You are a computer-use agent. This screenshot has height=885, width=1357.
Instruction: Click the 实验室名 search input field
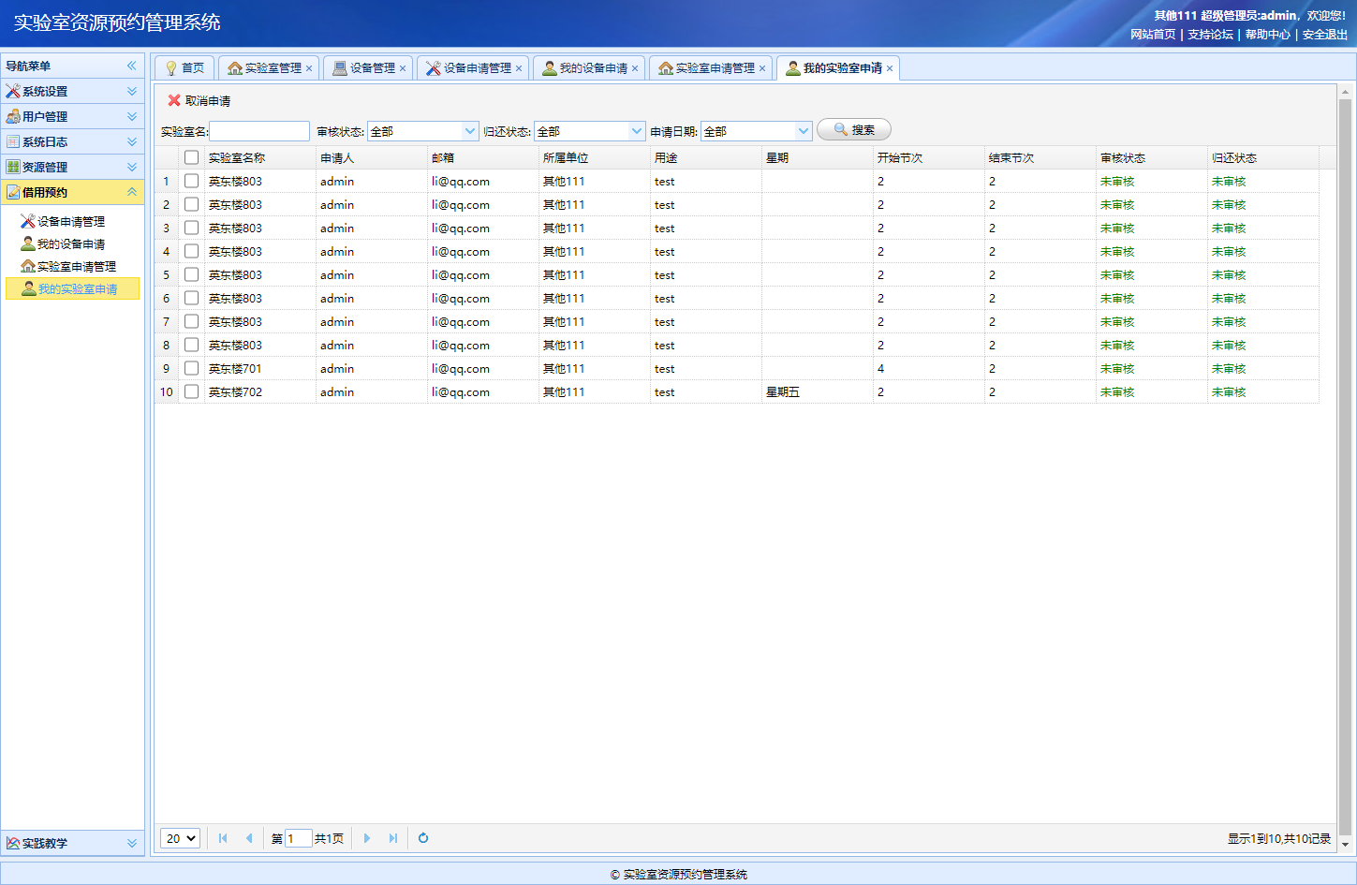259,131
